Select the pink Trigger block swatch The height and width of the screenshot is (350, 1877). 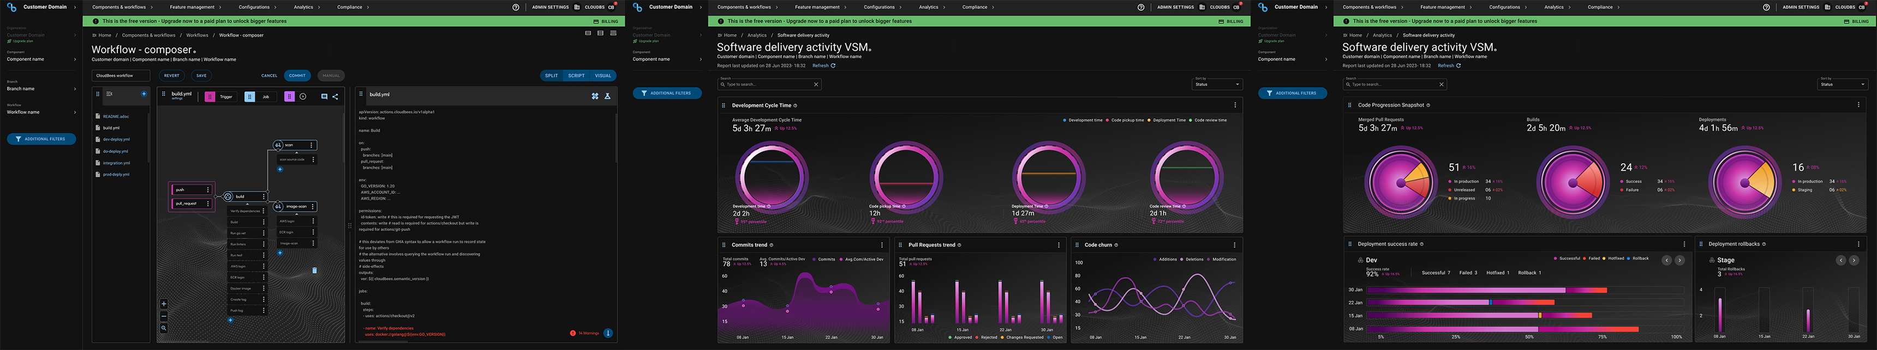click(210, 96)
